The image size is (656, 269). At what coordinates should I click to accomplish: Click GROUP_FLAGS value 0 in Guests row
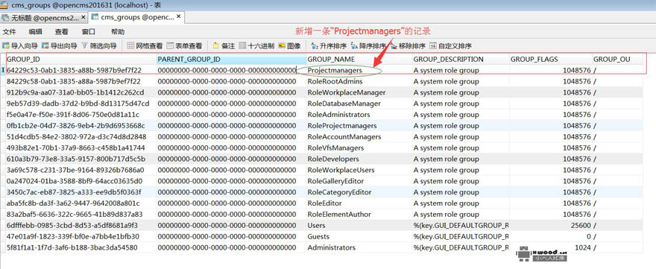point(551,236)
